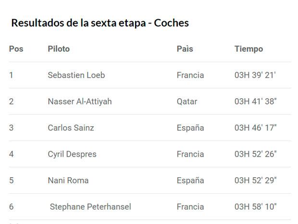Viewport: 298px width, 224px height.
Task: Click driver name Nani Roma
Action: (68, 180)
